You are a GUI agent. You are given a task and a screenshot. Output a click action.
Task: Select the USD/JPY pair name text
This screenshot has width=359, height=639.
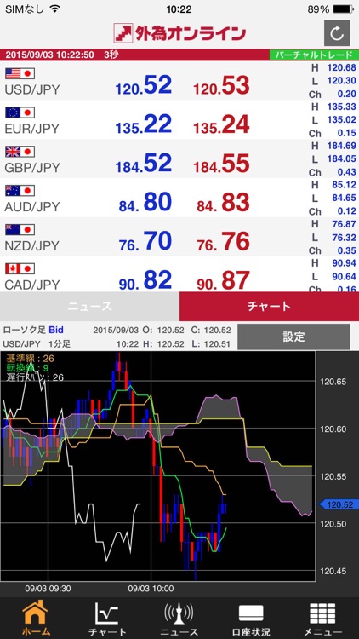32,89
